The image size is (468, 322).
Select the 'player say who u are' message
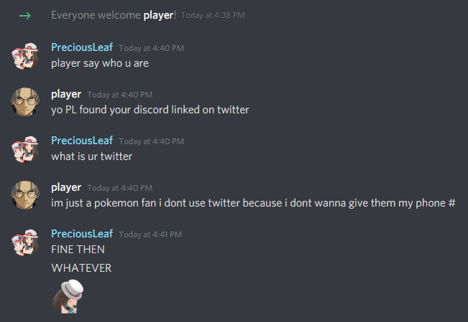tap(100, 63)
